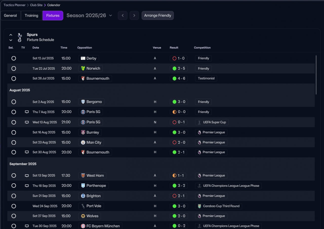Open the Carabao Cup Third Round competition
Image resolution: width=324 pixels, height=229 pixels.
(x=218, y=206)
